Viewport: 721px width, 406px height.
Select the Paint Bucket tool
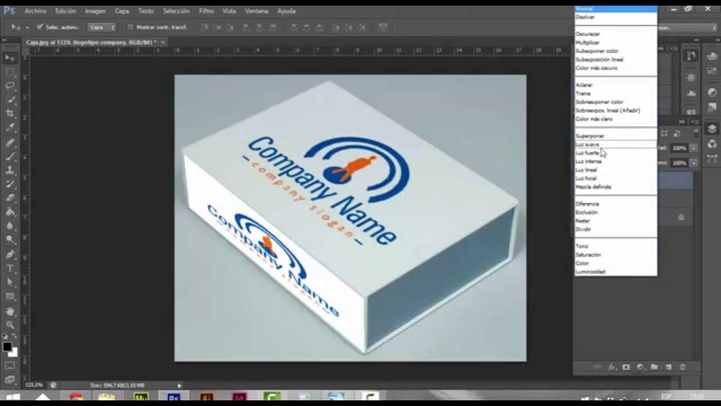click(10, 212)
